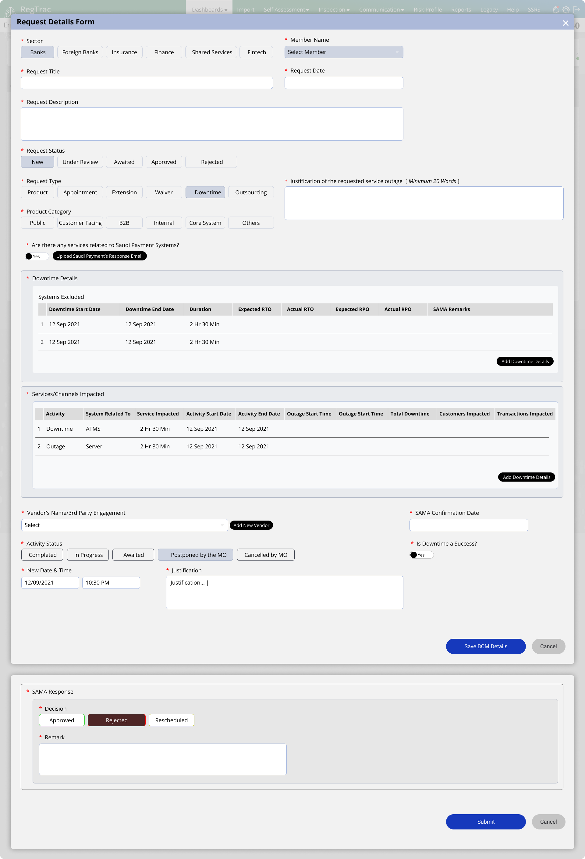
Task: Select the Foreign Banks sector option
Action: tap(80, 52)
